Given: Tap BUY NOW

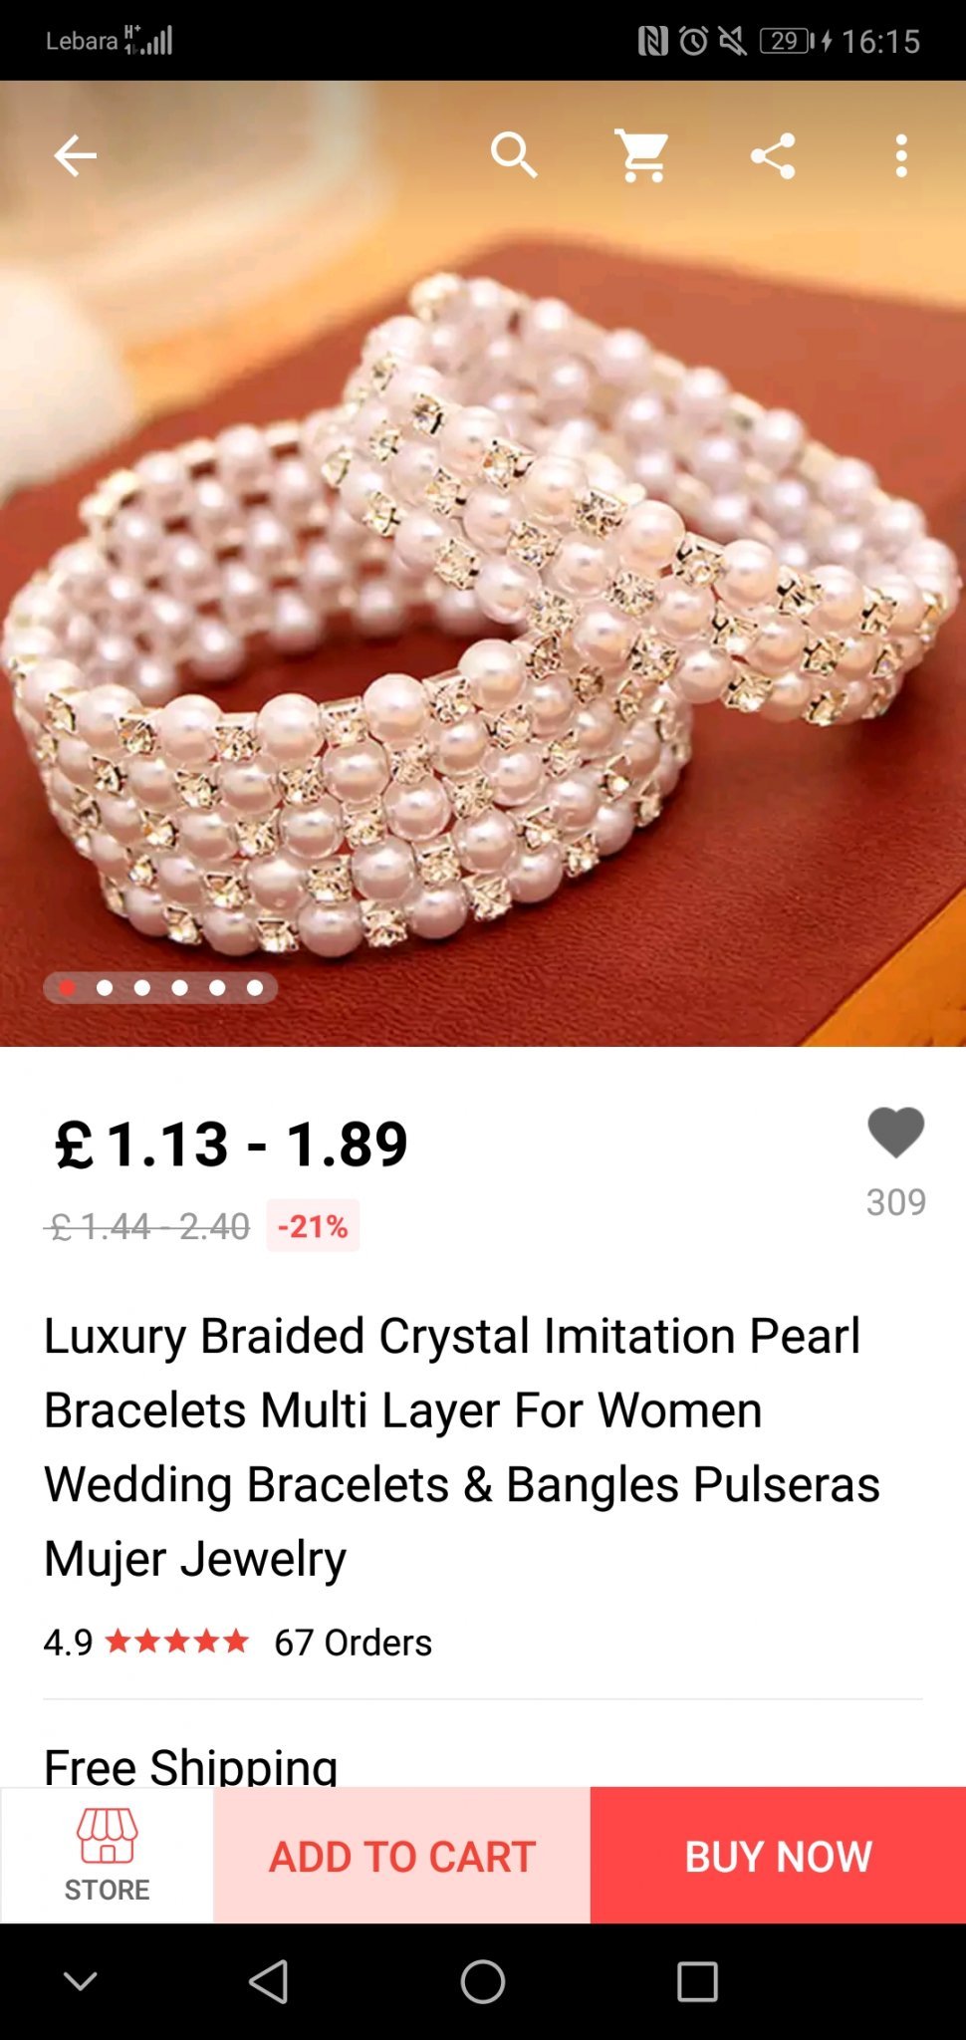Looking at the screenshot, I should [x=778, y=1855].
